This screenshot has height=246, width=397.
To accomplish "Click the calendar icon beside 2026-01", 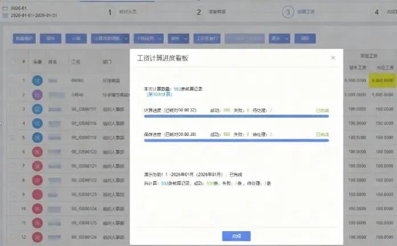I will click(x=5, y=8).
